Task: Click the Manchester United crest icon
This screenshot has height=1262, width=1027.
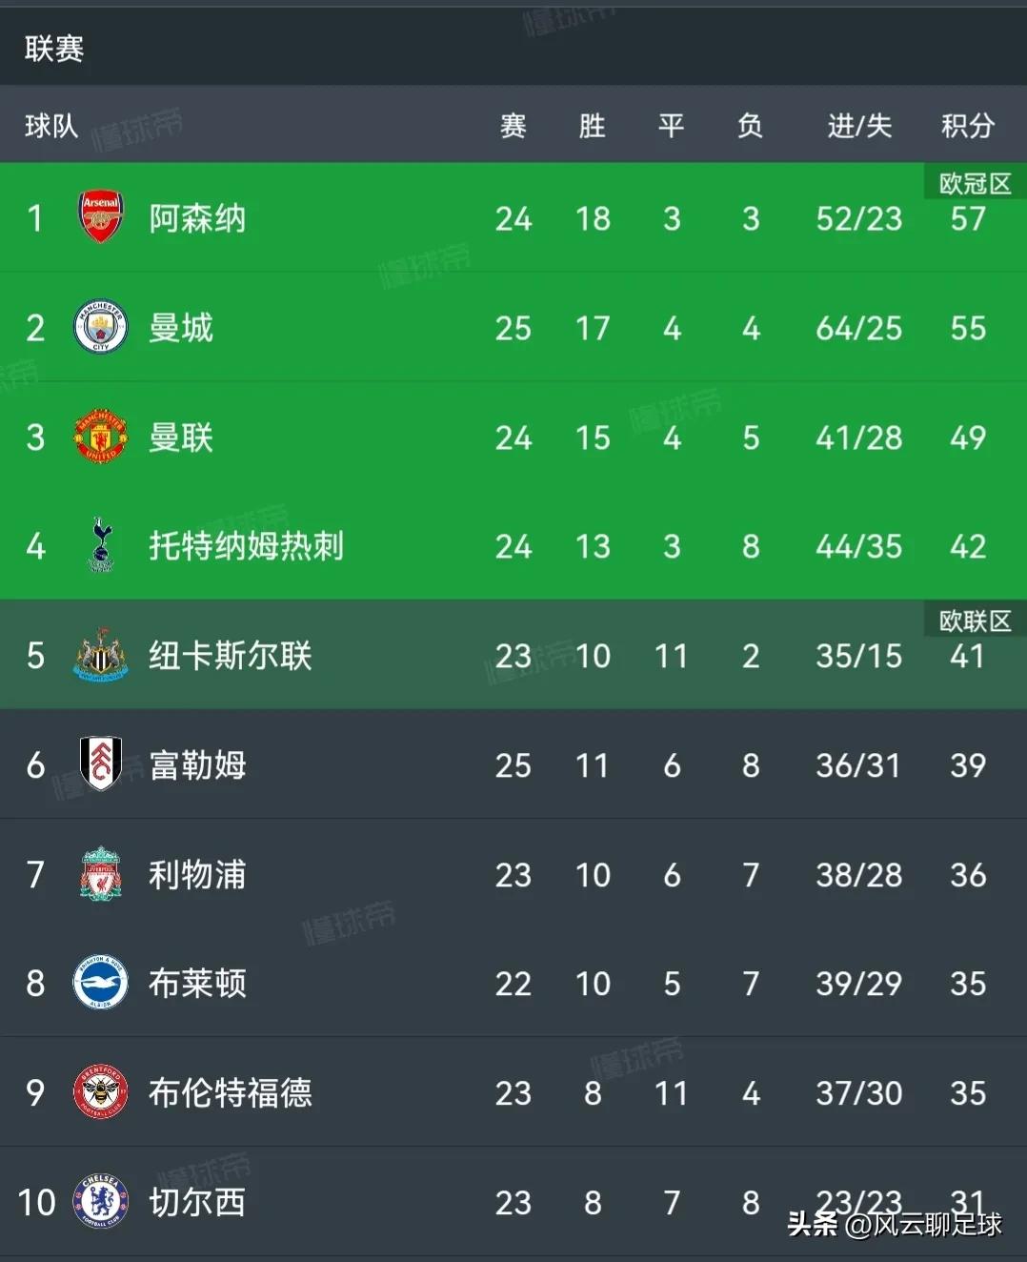Action: pyautogui.click(x=99, y=437)
